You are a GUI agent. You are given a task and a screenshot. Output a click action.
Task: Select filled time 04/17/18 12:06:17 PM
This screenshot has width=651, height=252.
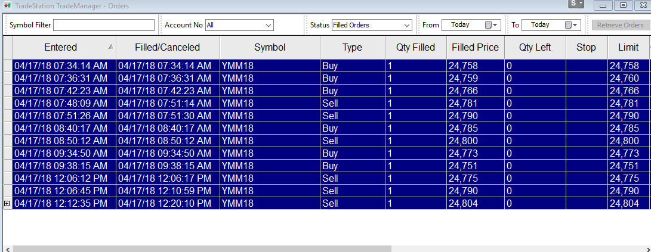(x=165, y=178)
